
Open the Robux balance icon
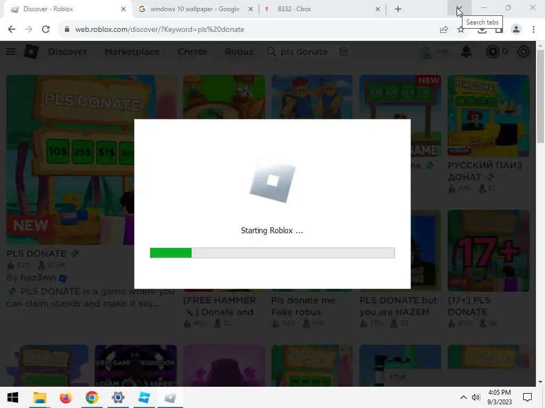[492, 52]
